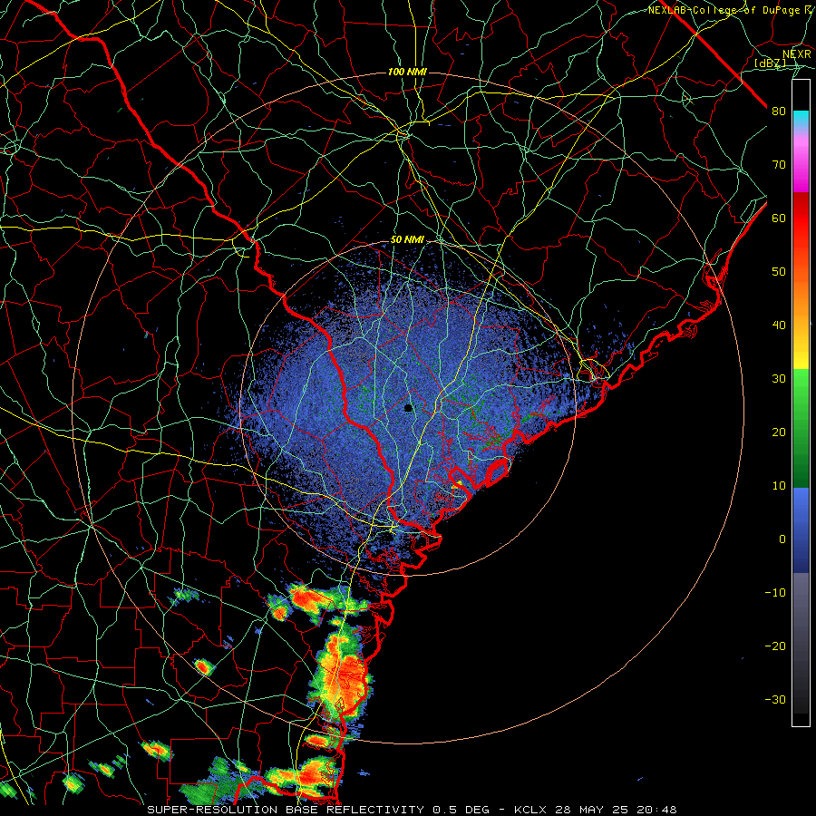The width and height of the screenshot is (816, 816).
Task: Click the green segment of color bar
Action: (801, 428)
